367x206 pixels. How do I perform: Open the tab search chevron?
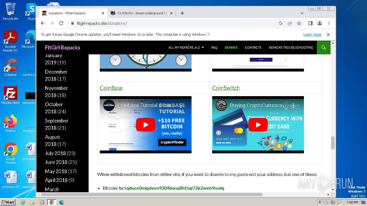click(302, 13)
